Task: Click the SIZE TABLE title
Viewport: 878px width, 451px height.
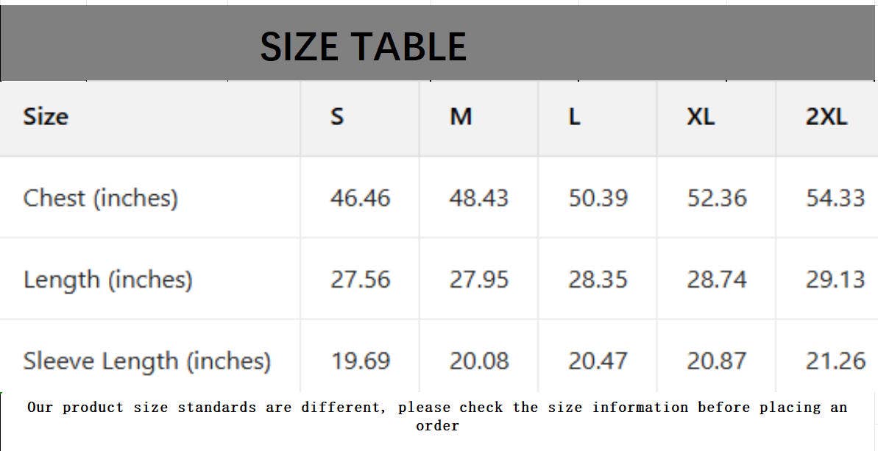Action: point(363,47)
